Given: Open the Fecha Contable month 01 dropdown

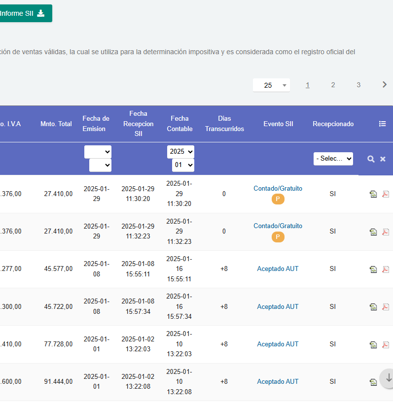Looking at the screenshot, I should pyautogui.click(x=183, y=165).
